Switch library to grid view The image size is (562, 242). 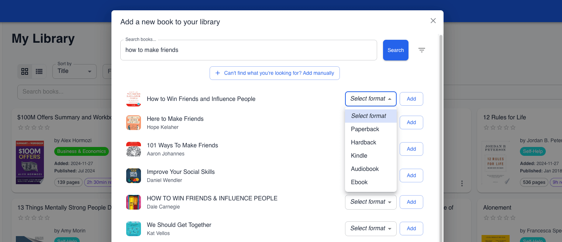coord(25,71)
